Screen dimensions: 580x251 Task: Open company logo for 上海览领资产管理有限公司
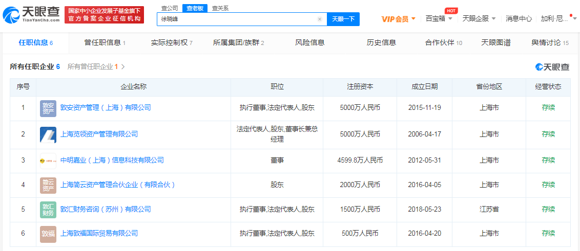[48, 135]
